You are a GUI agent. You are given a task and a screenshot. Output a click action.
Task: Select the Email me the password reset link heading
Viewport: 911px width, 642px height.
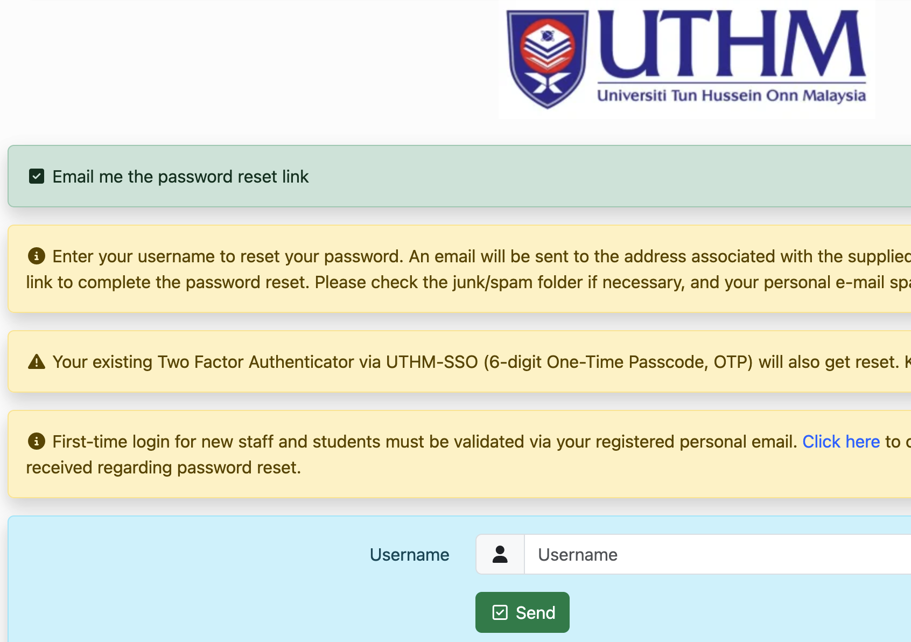[x=180, y=177]
